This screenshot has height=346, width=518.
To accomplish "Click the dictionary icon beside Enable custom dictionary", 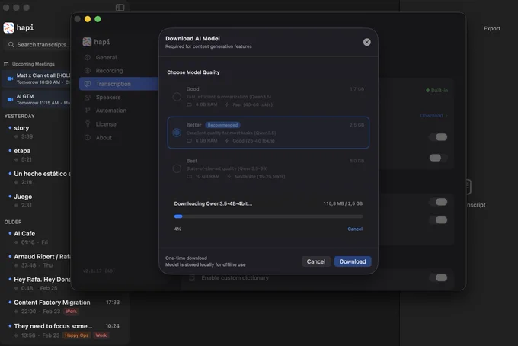I will pyautogui.click(x=192, y=278).
